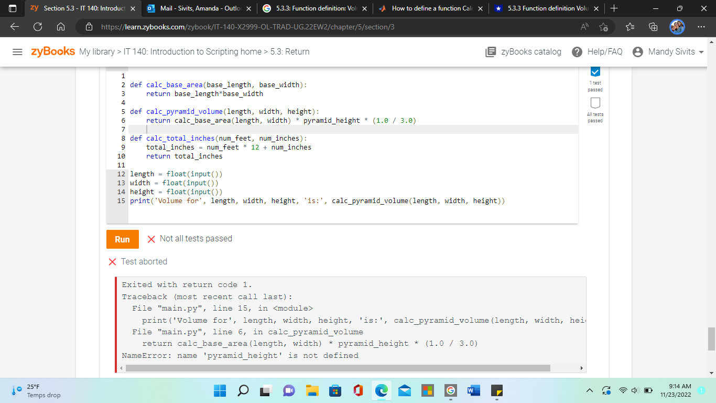Open the Mandy Sivits account dropdown
Viewport: 716px width, 403px height.
[x=668, y=51]
